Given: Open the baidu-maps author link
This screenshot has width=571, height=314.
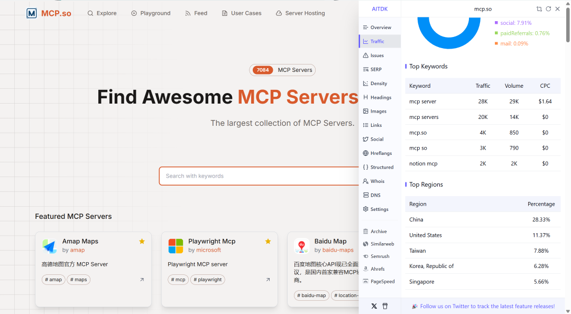Looking at the screenshot, I should coord(338,250).
